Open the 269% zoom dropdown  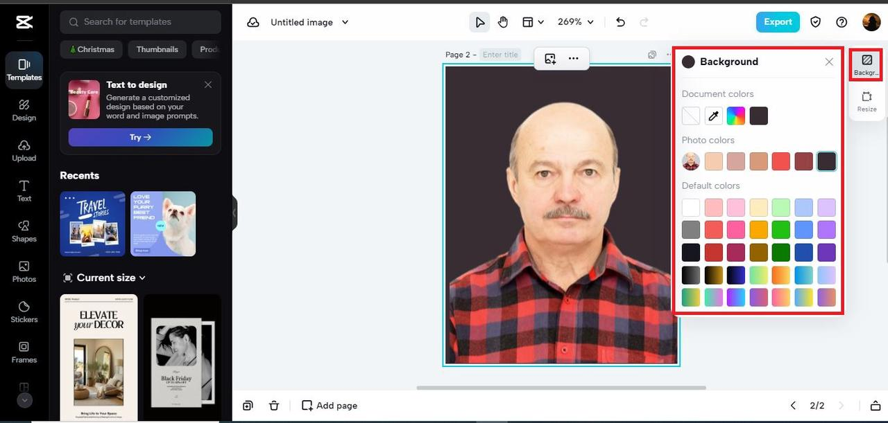[576, 22]
